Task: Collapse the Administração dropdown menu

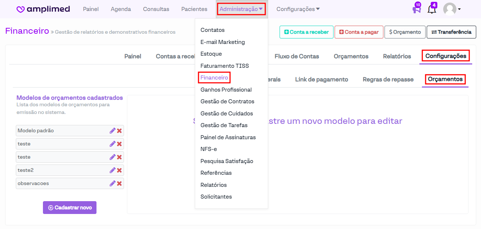Action: point(241,9)
